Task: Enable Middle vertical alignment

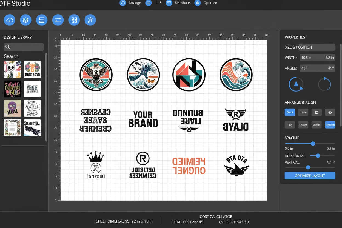Action: pos(317,125)
